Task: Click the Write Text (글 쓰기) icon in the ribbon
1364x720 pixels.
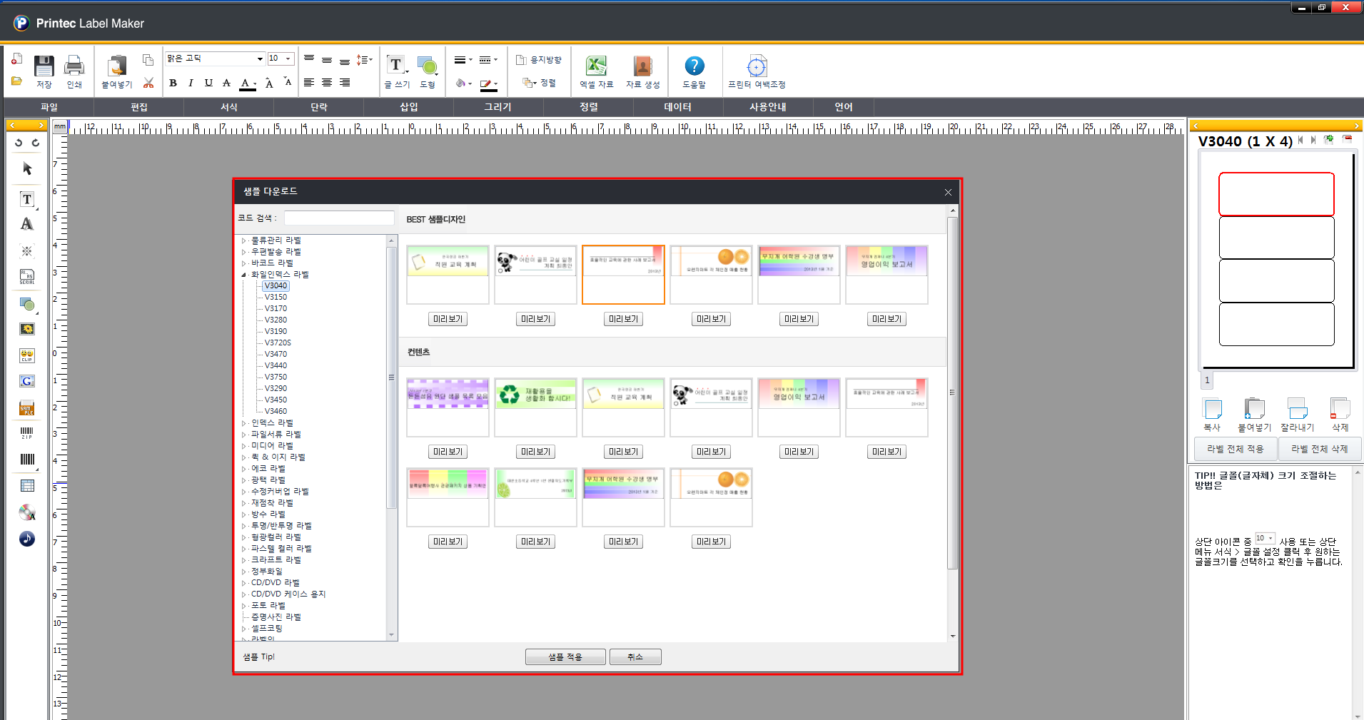Action: pyautogui.click(x=396, y=66)
